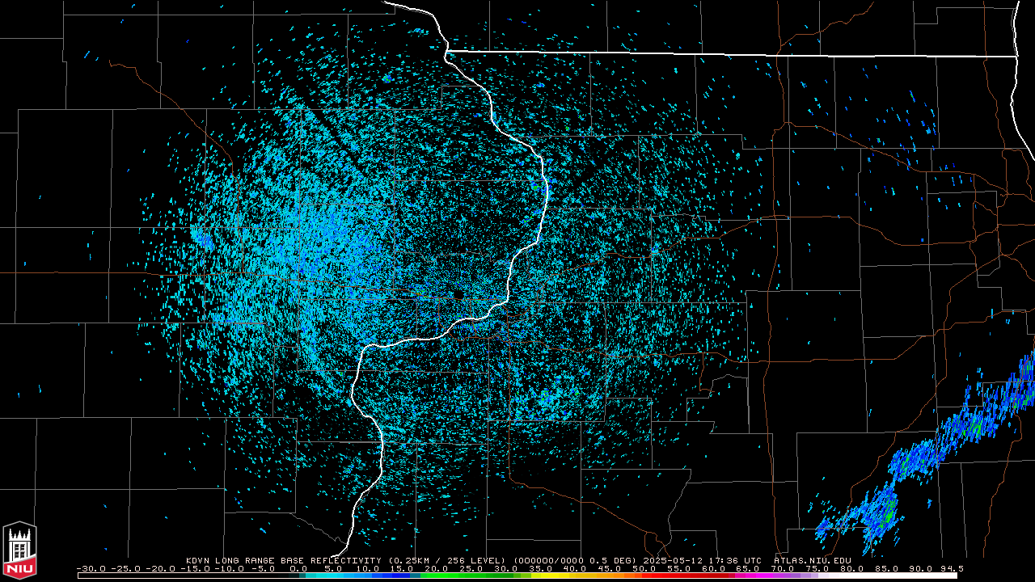Click the black radar site dot at center
The width and height of the screenshot is (1035, 582).
coord(458,294)
